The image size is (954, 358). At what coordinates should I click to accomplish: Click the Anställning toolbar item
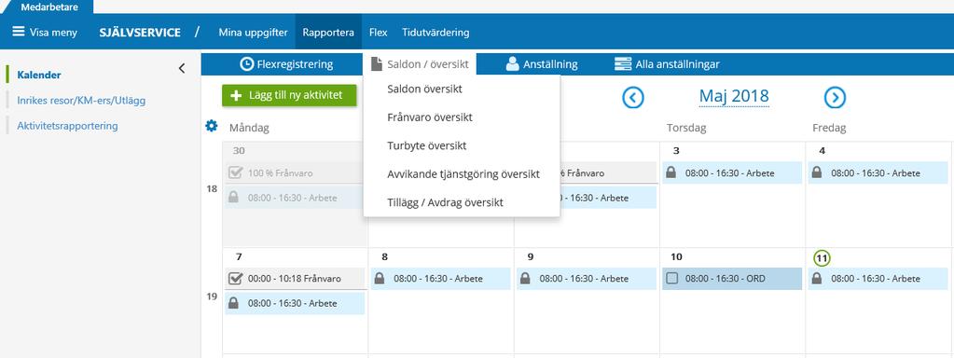(542, 63)
